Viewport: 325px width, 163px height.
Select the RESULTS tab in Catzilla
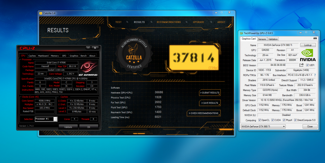(x=139, y=22)
